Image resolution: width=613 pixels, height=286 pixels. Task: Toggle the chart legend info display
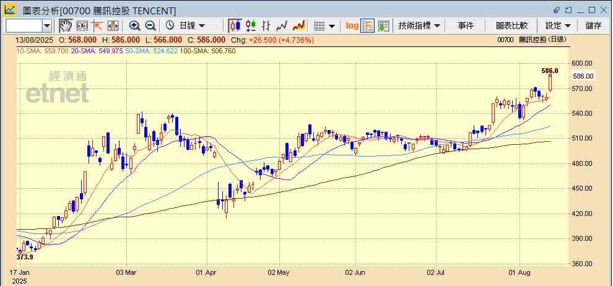coord(367,26)
